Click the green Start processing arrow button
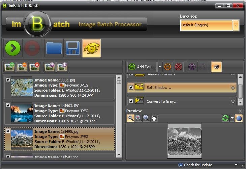 coord(13,48)
